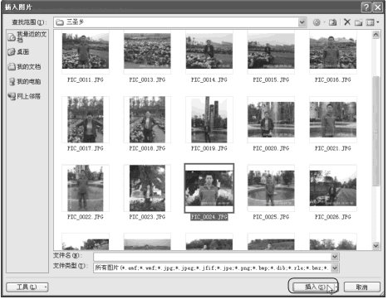Expand the 查找范围 folder dropdown
The height and width of the screenshot is (299, 388).
[x=302, y=22]
